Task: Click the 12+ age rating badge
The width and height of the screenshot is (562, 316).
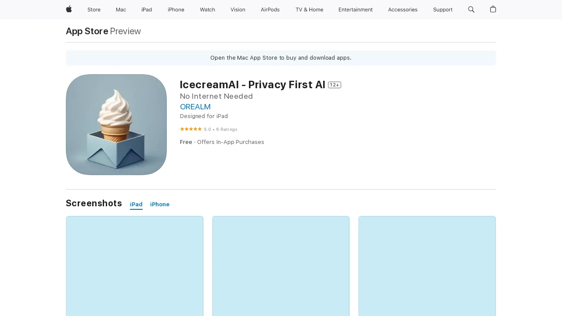Action: (x=334, y=85)
